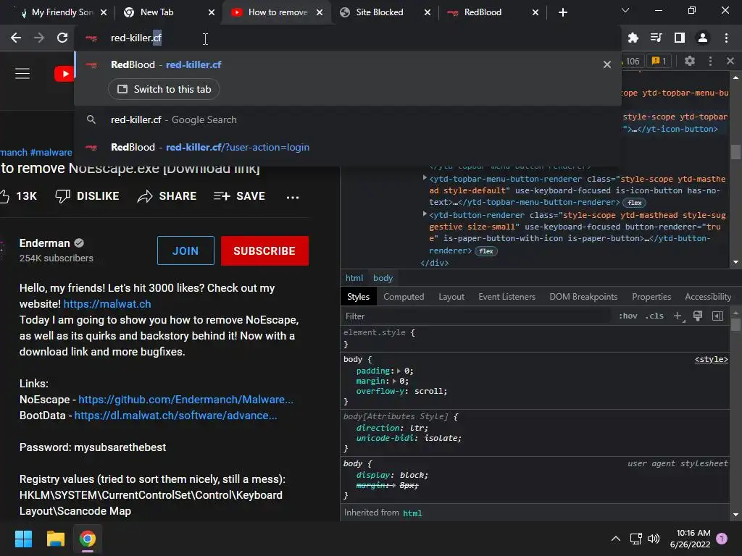Share the video
Image resolution: width=742 pixels, height=556 pixels.
click(x=167, y=196)
